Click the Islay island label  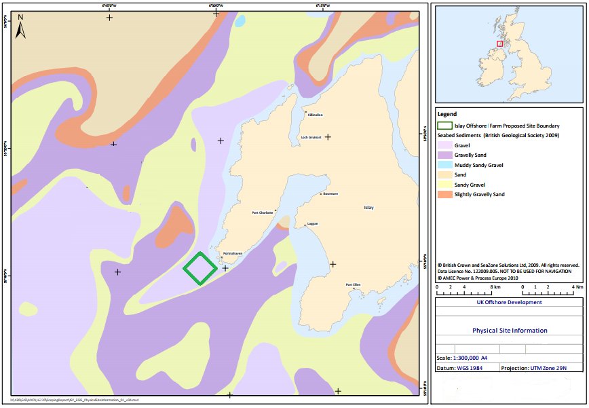tap(368, 208)
